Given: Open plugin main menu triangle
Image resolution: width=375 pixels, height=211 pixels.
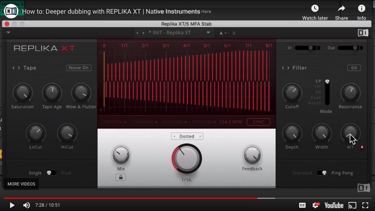Looking at the screenshot, I should click(8, 32).
